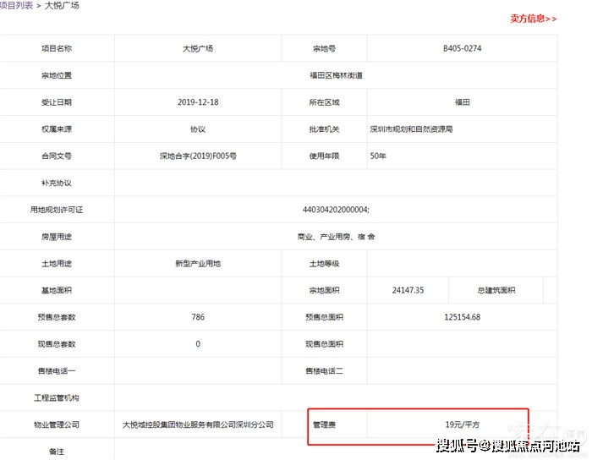Screen dimensions: 592x460
Task: Select the 土地用途 label
Action: tap(57, 263)
